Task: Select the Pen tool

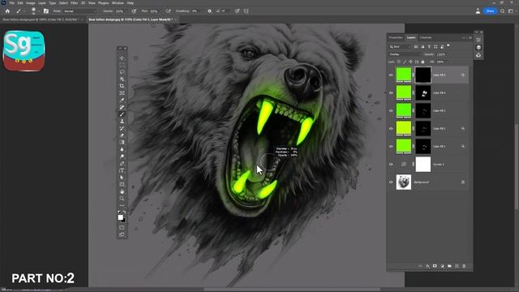Action: coord(122,163)
